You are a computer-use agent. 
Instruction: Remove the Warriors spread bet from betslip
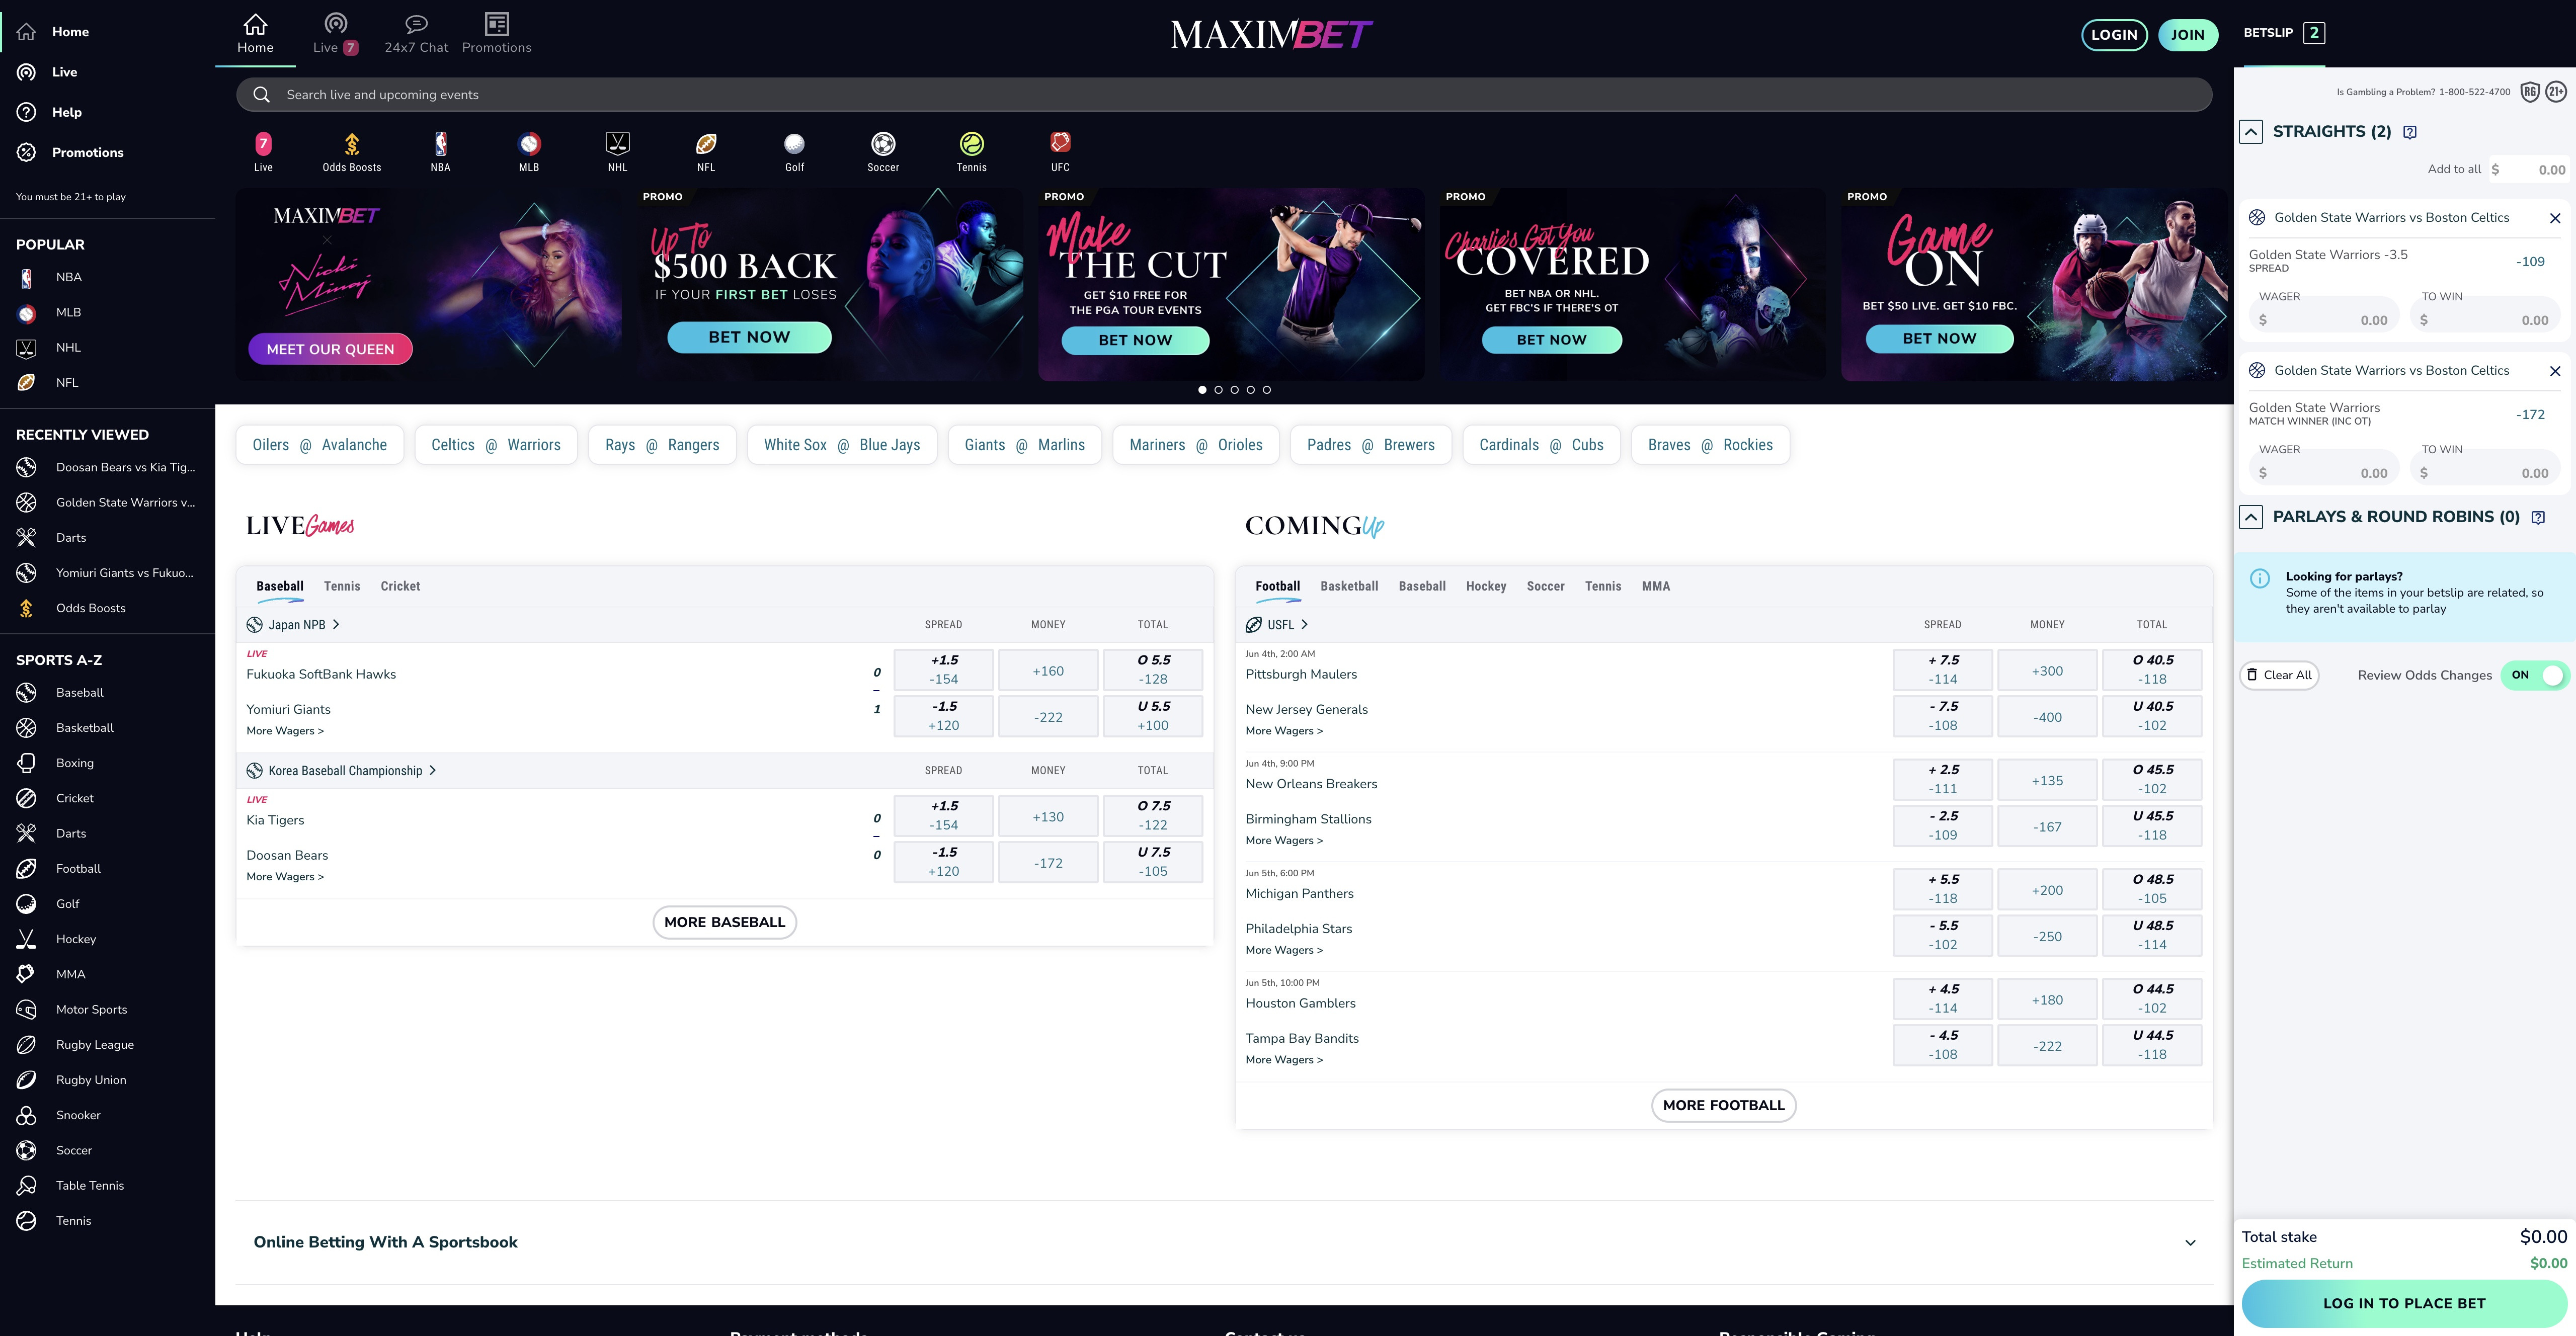(x=2555, y=218)
